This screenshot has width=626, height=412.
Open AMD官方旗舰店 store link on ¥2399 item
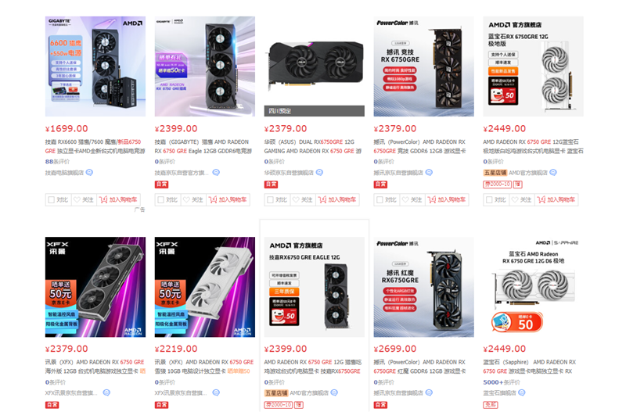(309, 393)
